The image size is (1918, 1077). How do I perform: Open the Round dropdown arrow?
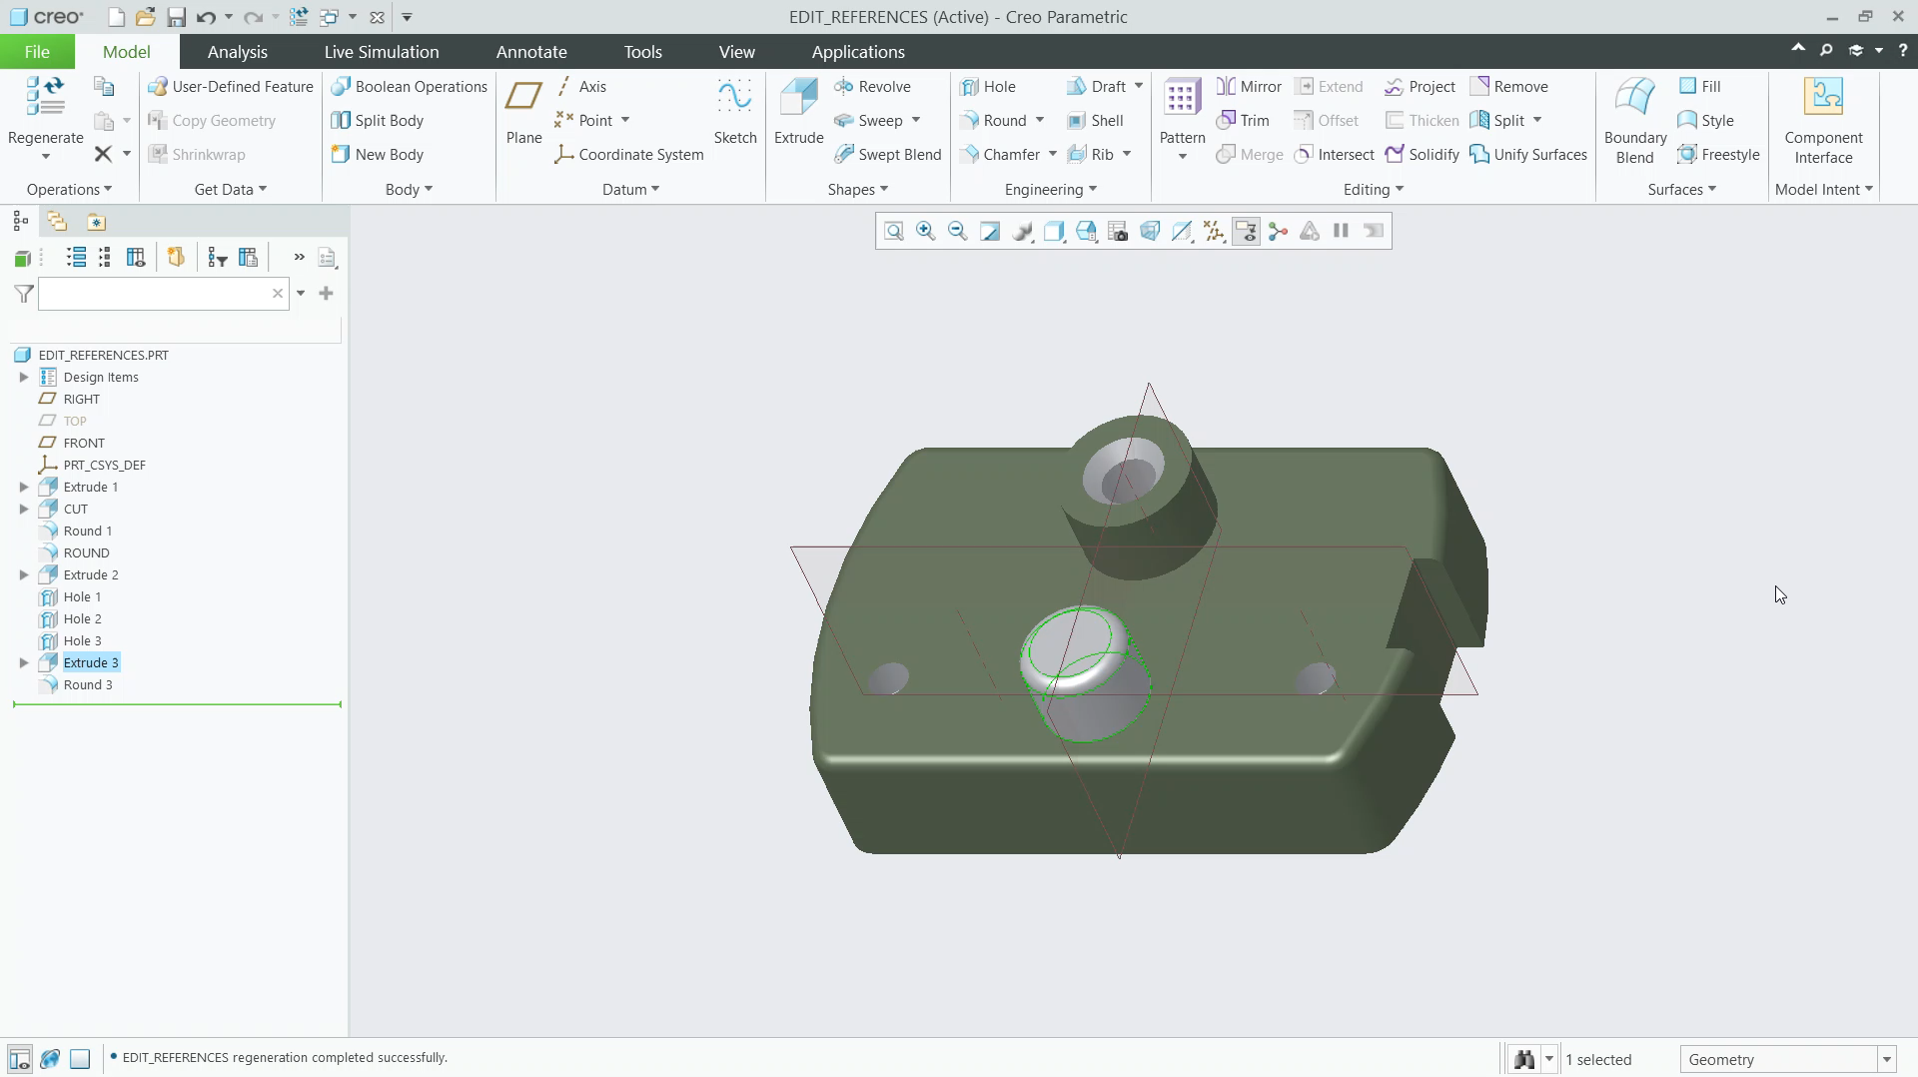click(x=1040, y=121)
